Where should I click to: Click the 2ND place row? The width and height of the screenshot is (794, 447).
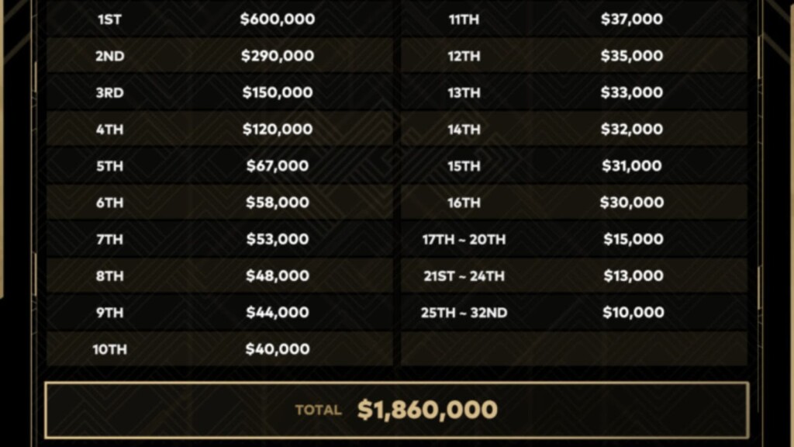[x=219, y=56]
